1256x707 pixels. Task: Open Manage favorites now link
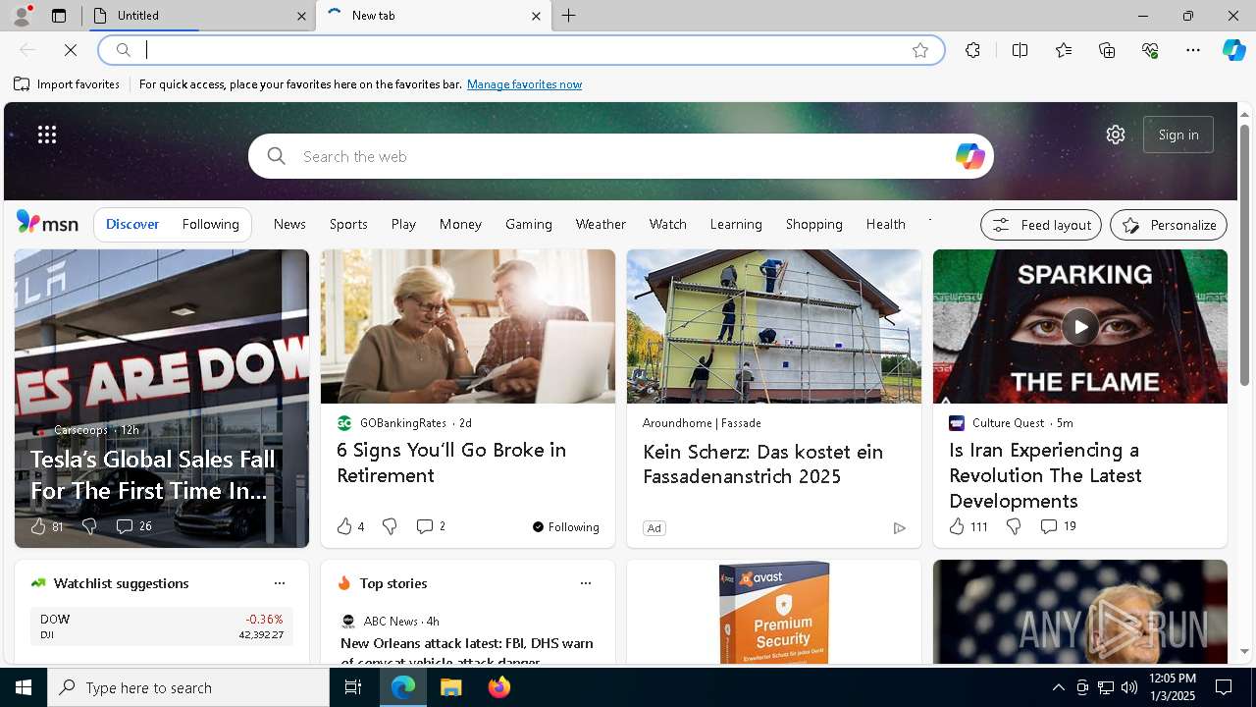tap(524, 84)
